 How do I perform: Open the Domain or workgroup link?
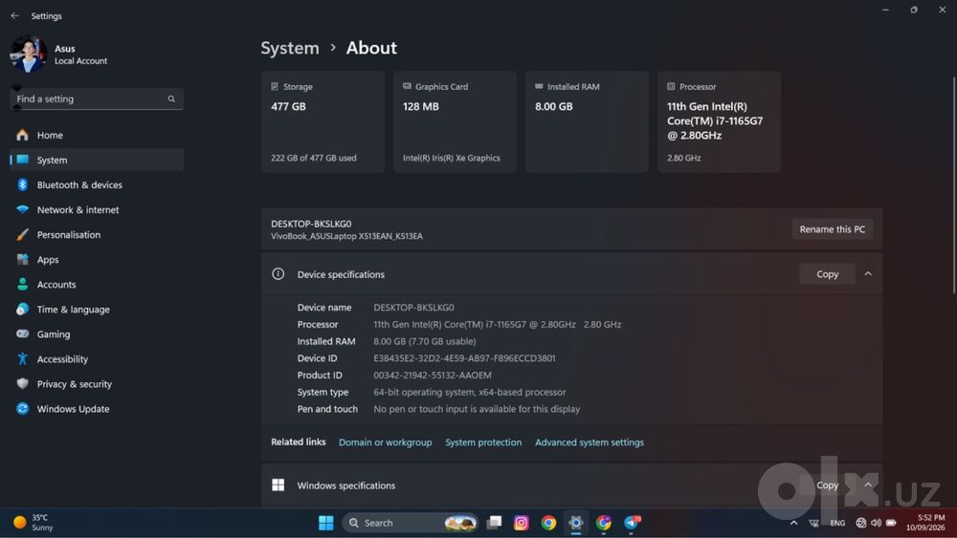(x=385, y=443)
